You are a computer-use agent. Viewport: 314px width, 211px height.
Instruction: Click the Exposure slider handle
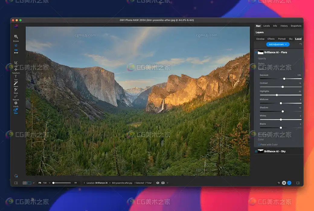click(x=284, y=79)
